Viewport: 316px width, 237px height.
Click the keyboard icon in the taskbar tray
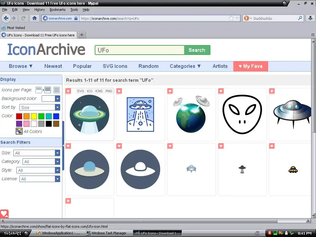click(x=257, y=233)
